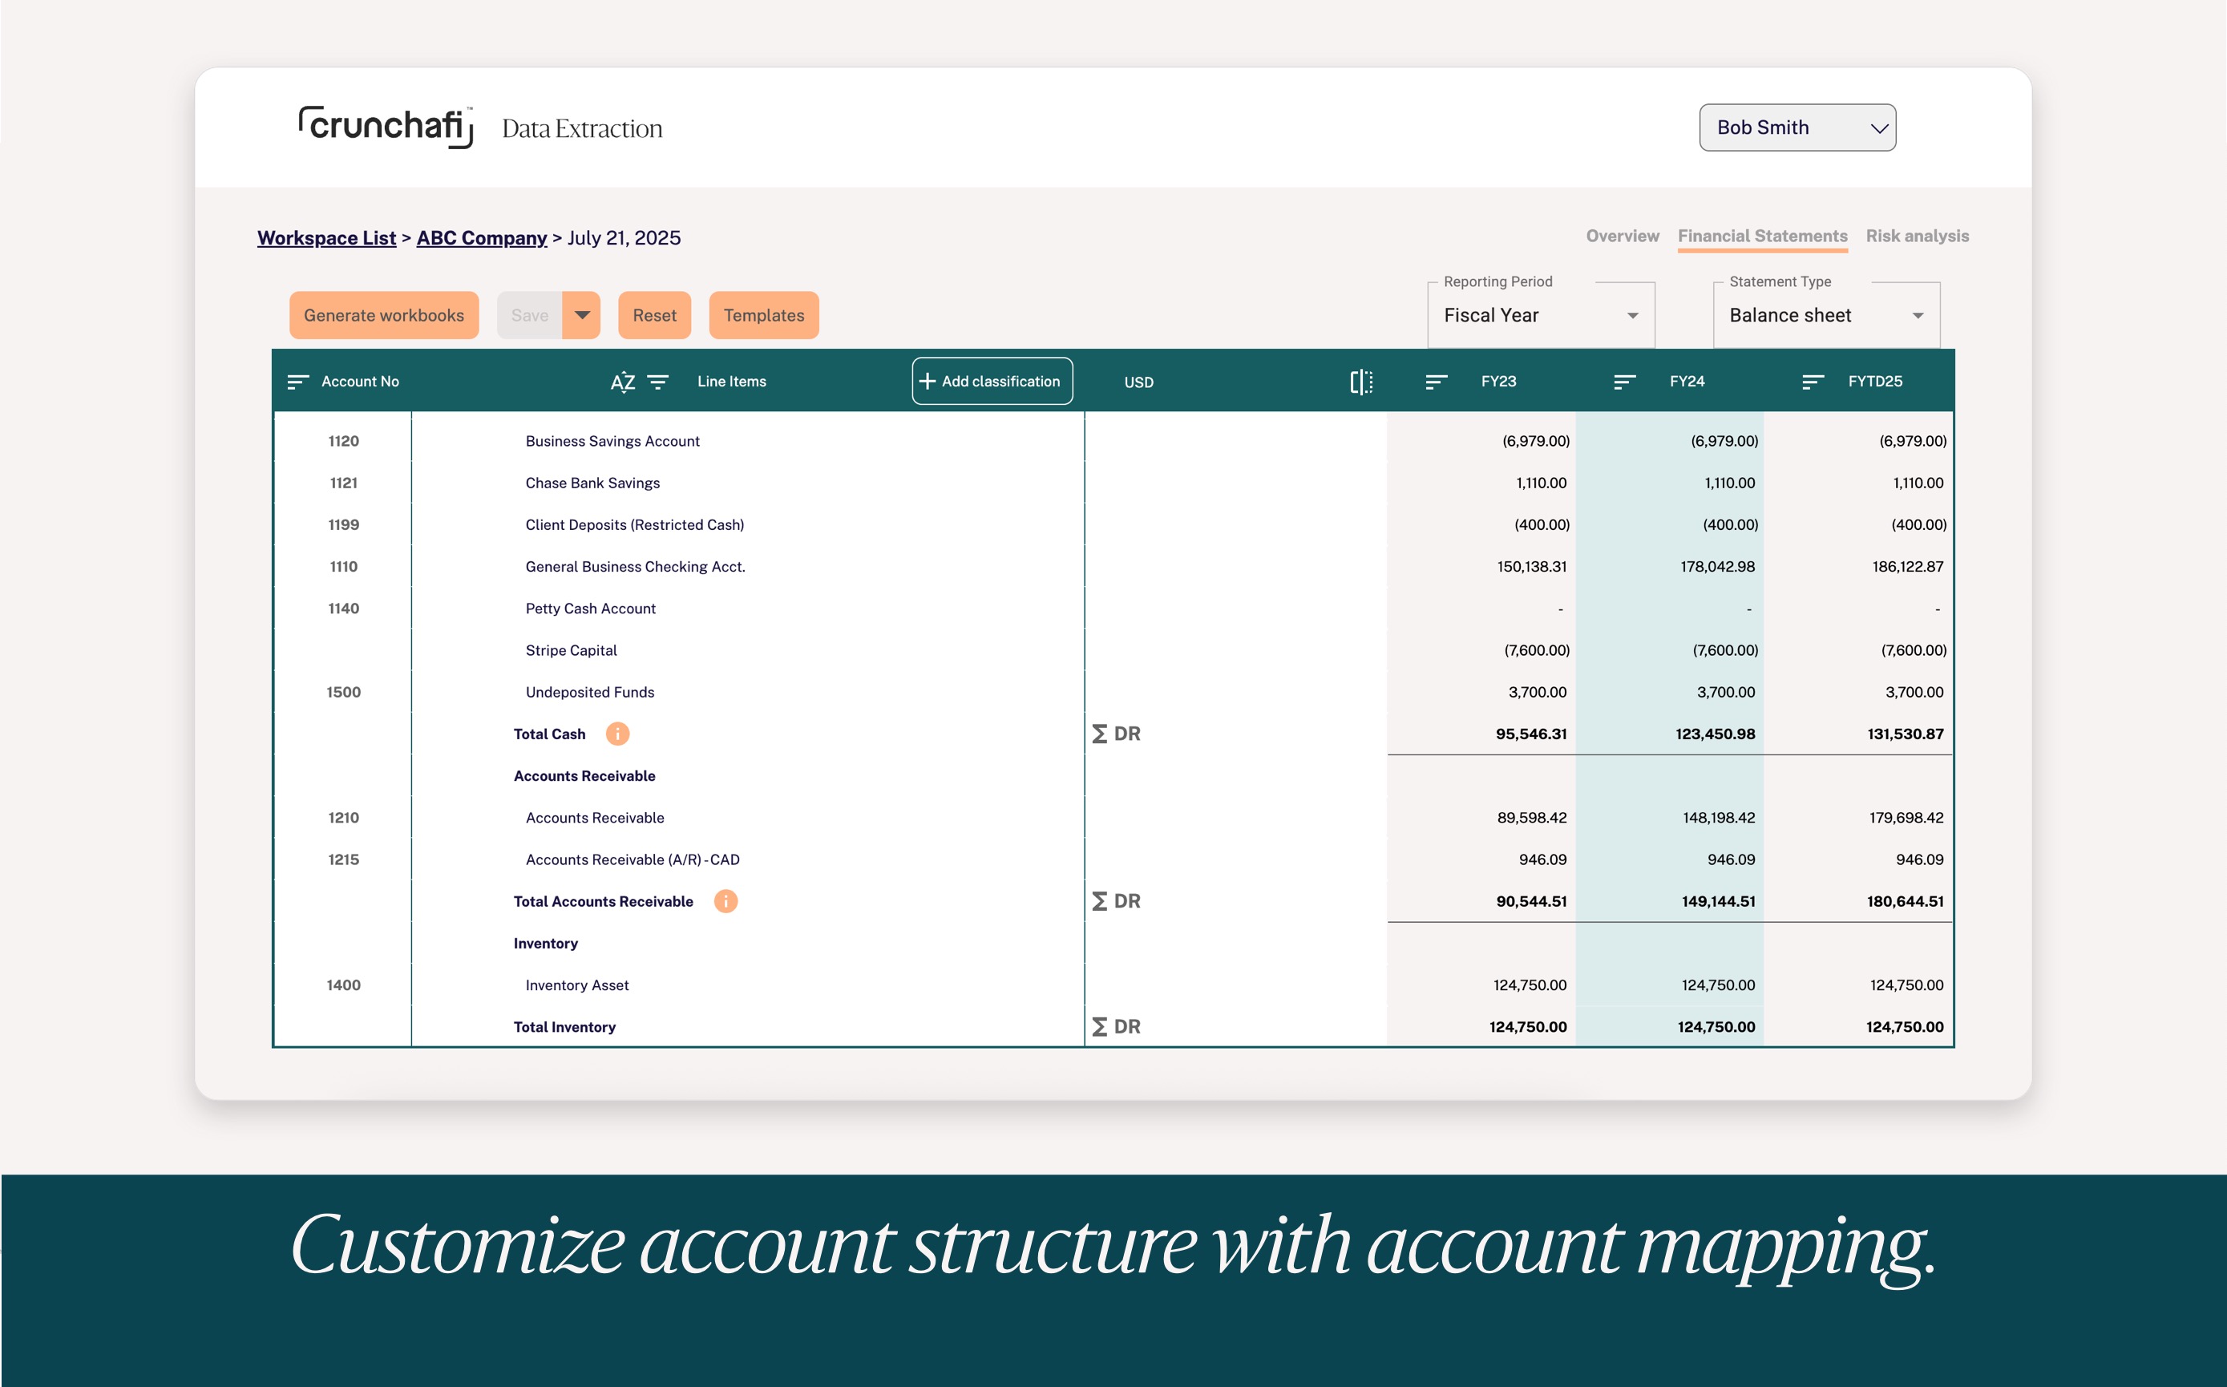The height and width of the screenshot is (1387, 2227).
Task: Open the Reporting Period dropdown
Action: click(1540, 316)
